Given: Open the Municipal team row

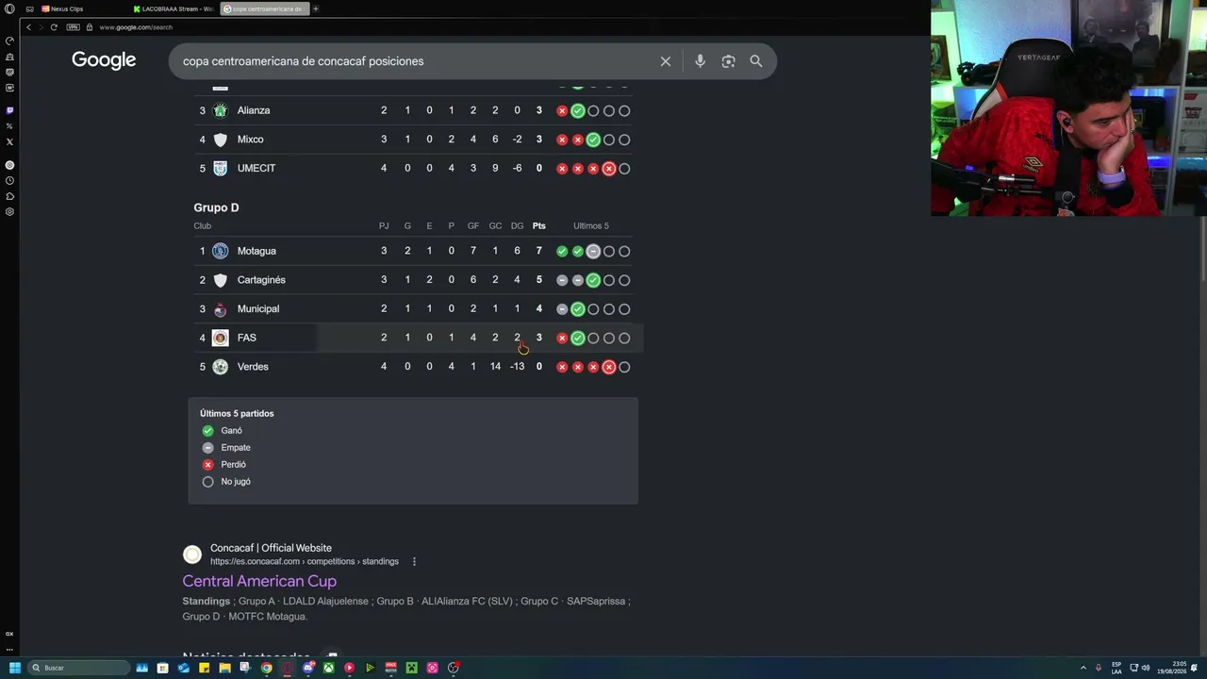Looking at the screenshot, I should click(413, 309).
